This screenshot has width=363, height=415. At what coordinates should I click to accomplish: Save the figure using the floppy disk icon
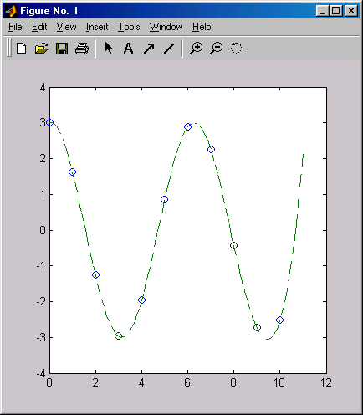coord(62,49)
